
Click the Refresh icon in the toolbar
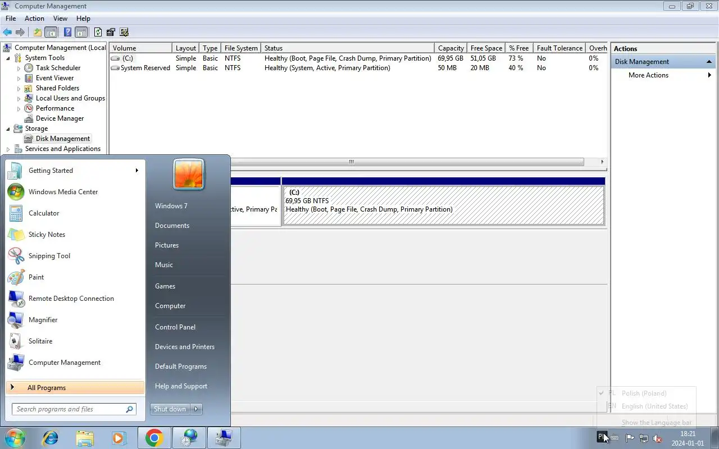98,33
